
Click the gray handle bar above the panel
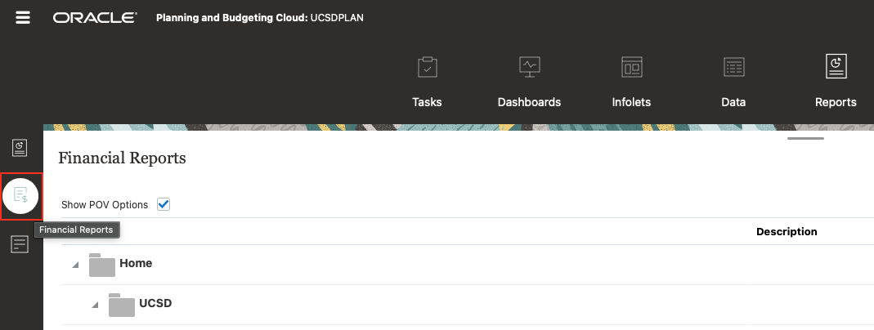805,138
